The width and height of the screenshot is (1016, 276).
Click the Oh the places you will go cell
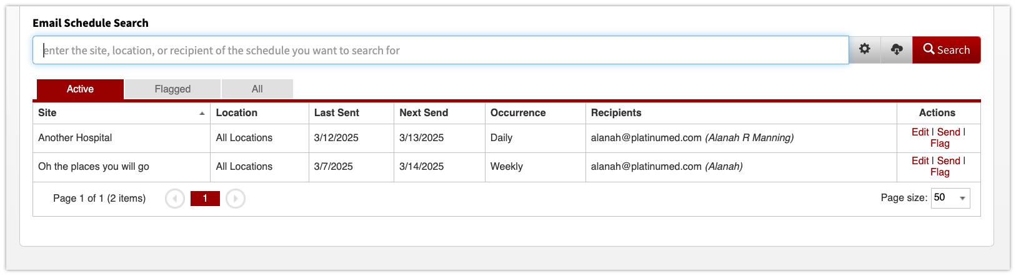coord(121,167)
